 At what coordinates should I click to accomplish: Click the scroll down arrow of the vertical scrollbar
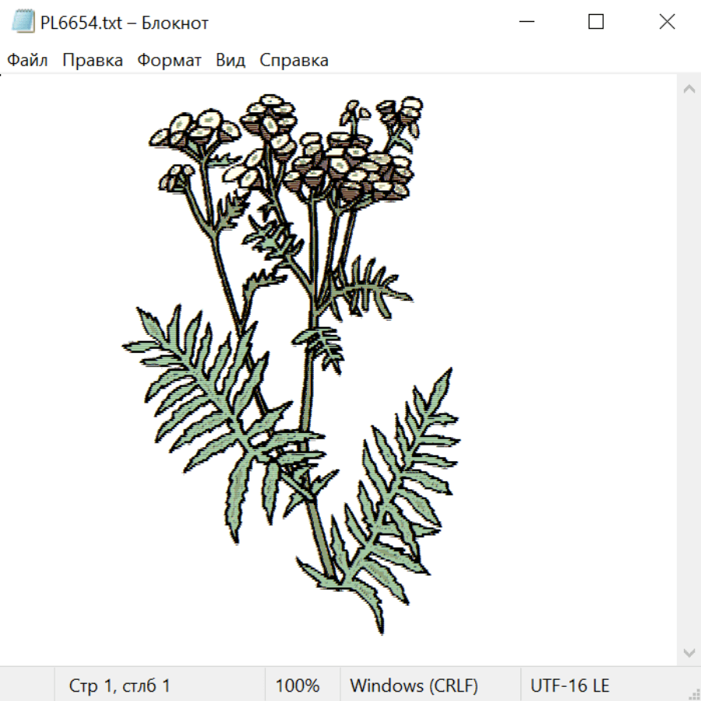click(689, 652)
